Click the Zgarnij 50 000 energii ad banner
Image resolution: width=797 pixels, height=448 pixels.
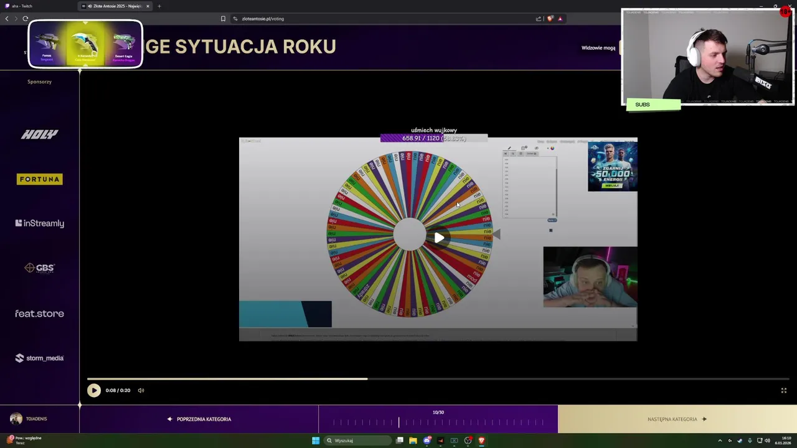612,166
